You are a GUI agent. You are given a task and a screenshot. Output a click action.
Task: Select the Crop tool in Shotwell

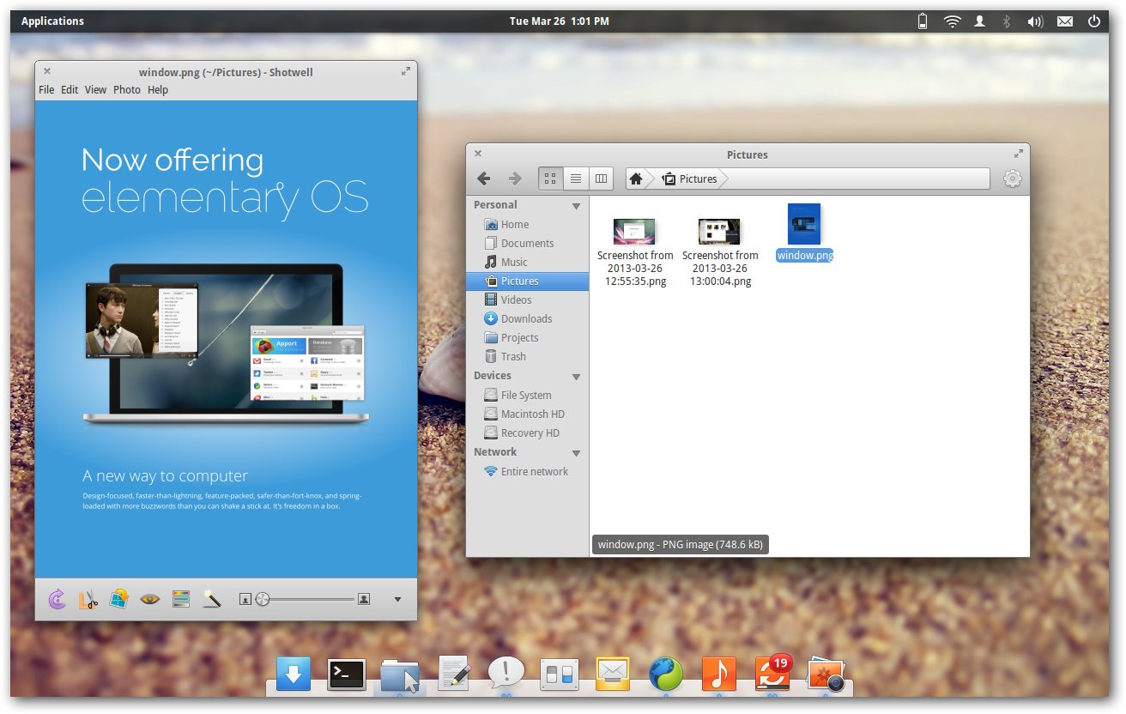[88, 599]
